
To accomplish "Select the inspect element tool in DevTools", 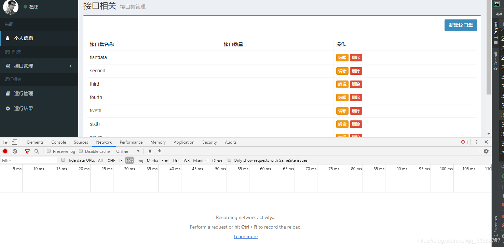I will point(5,142).
